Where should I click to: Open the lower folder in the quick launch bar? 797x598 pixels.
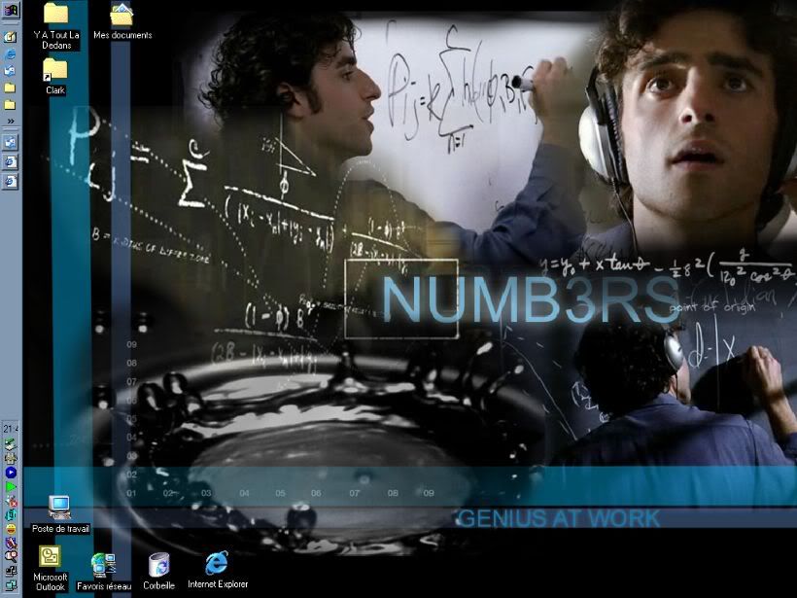click(x=10, y=105)
